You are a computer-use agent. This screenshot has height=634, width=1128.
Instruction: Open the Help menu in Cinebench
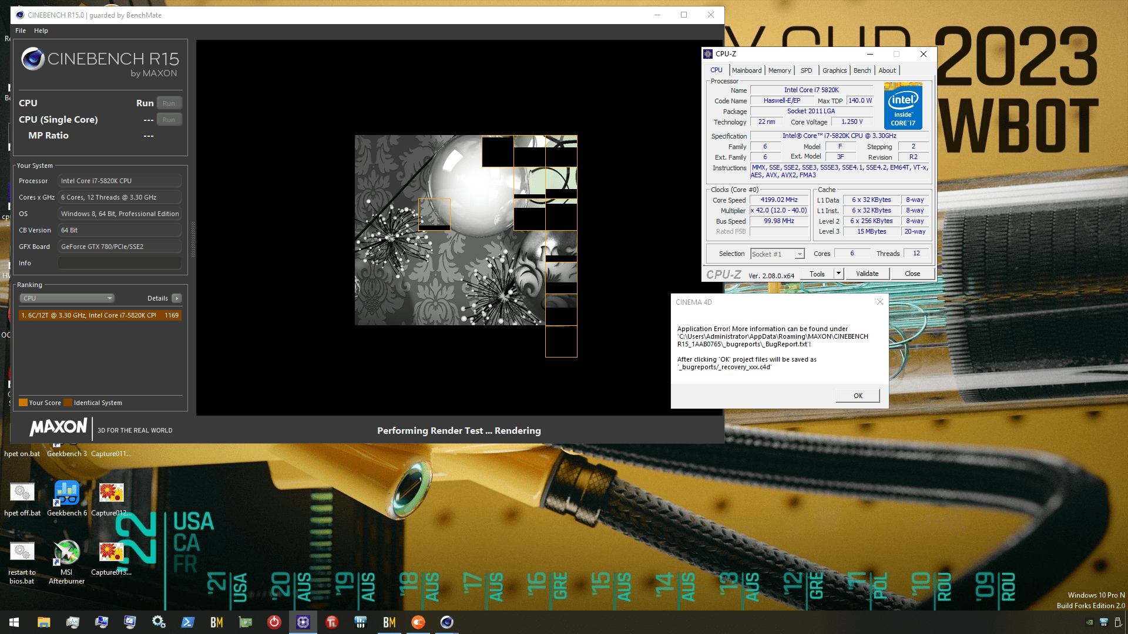41,31
